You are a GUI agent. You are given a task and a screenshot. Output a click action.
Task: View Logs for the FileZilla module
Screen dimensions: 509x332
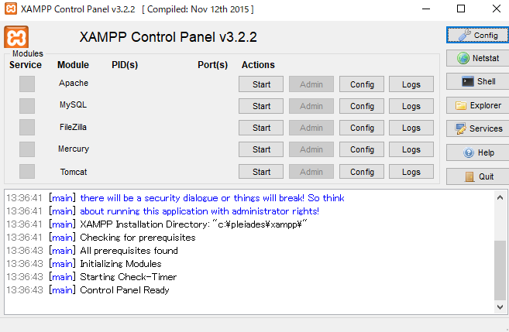(x=411, y=128)
